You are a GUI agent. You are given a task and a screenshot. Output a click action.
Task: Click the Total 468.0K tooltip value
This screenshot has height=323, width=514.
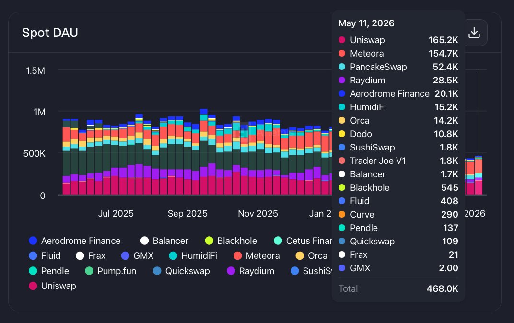[x=442, y=288]
